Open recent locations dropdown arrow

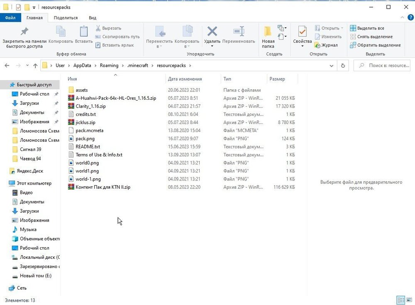pos(27,66)
